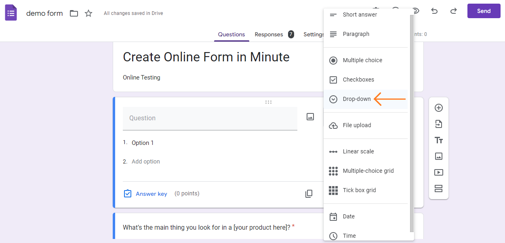Switch to the Responses tab

point(269,34)
